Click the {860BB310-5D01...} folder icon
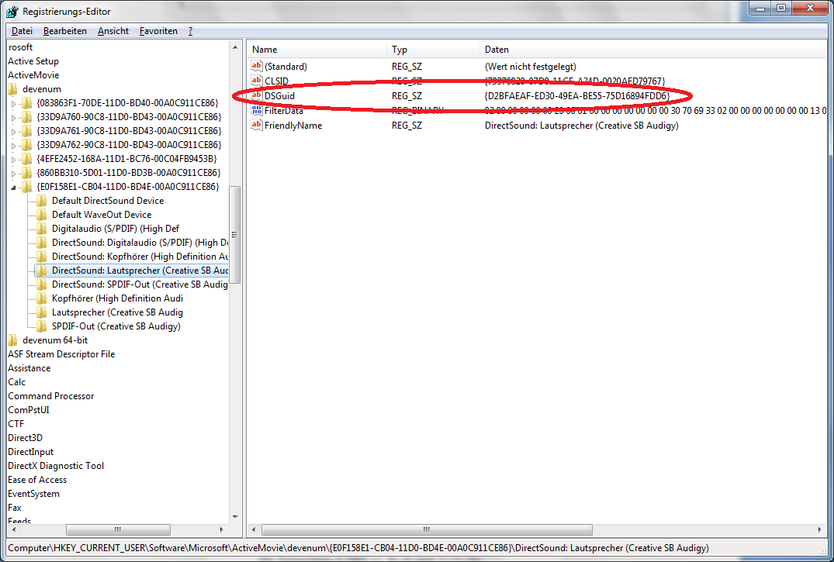Viewport: 834px width, 562px height. pos(26,172)
